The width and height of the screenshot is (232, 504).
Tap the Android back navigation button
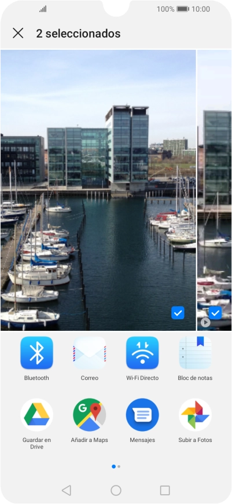point(67,490)
